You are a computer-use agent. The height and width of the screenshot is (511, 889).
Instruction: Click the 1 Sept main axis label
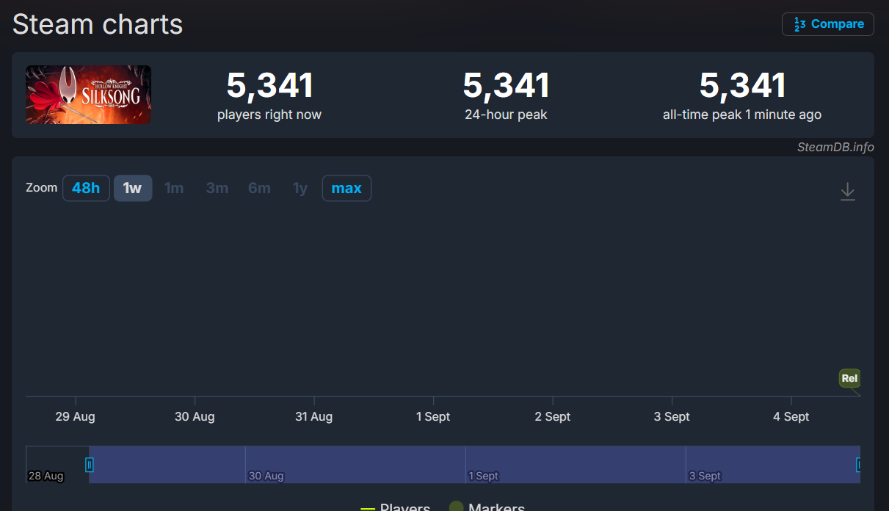point(433,416)
